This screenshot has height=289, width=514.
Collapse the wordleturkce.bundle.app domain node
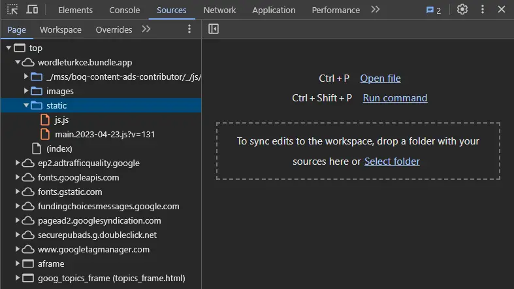18,62
